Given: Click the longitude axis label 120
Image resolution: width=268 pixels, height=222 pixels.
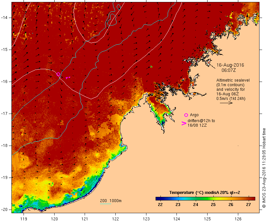Looking at the screenshot, I should [54, 219].
